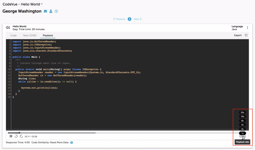Screen dimensions: 255x150
Task: Expand the CodeVue - Hello World dropdown
Action: click(x=42, y=4)
